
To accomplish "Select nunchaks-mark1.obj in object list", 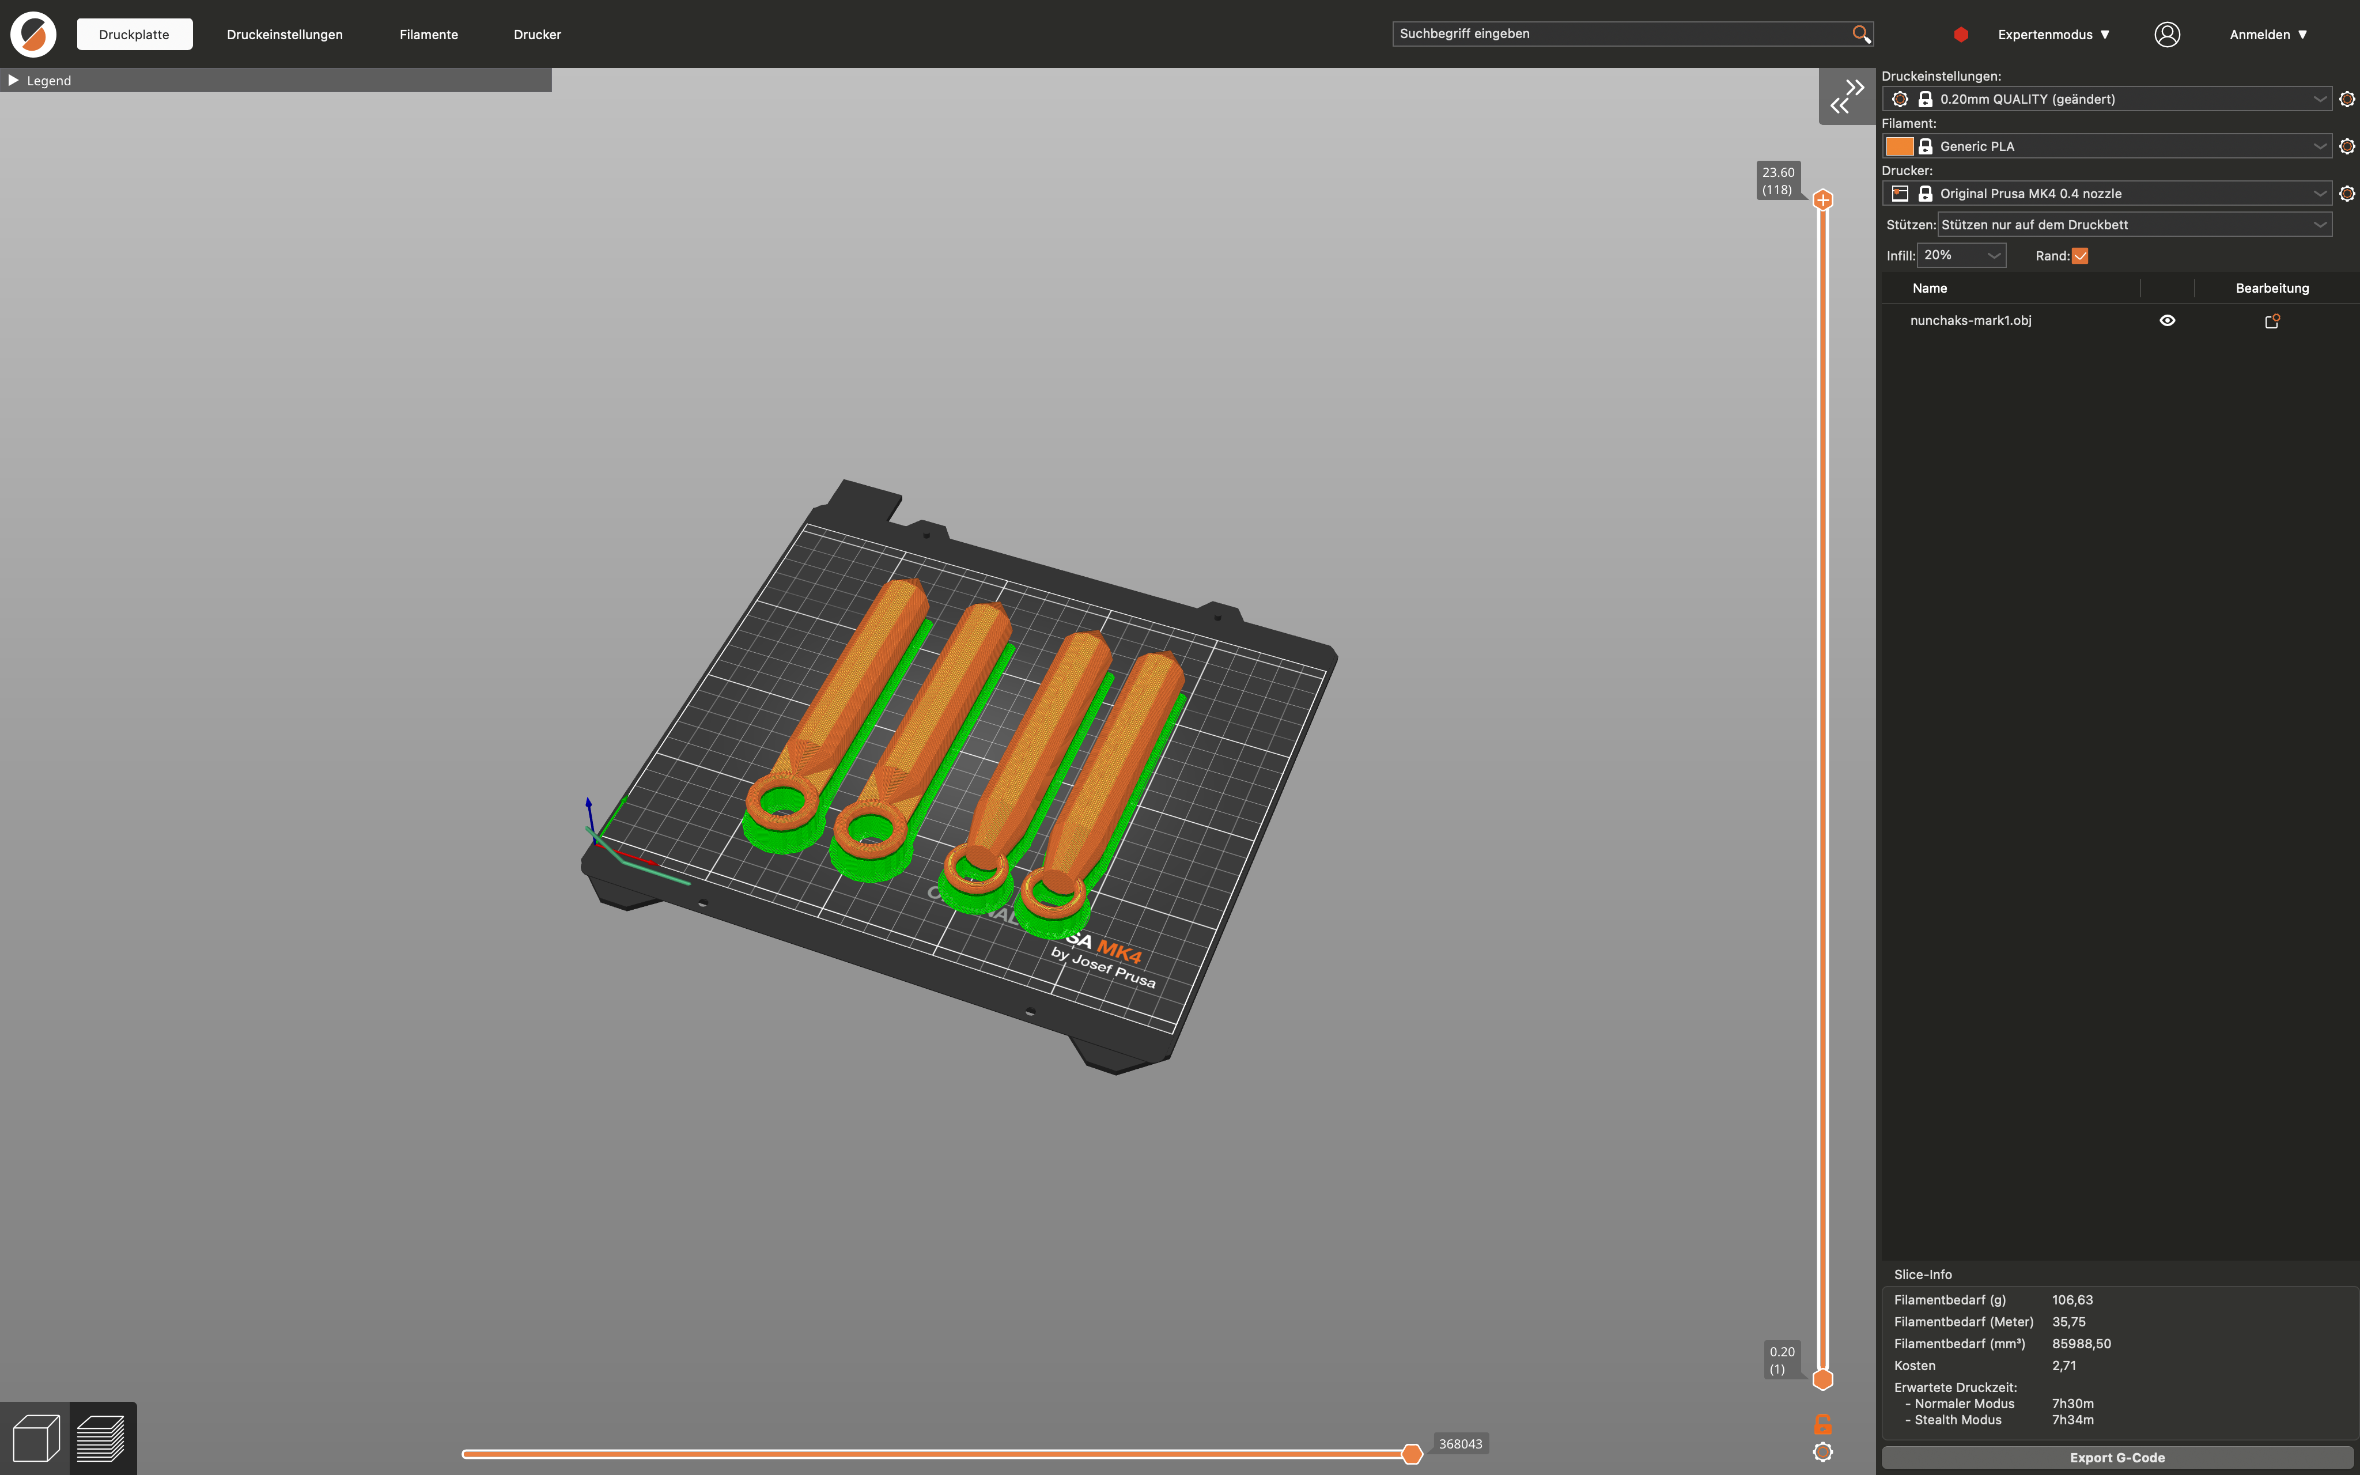I will coord(1971,320).
